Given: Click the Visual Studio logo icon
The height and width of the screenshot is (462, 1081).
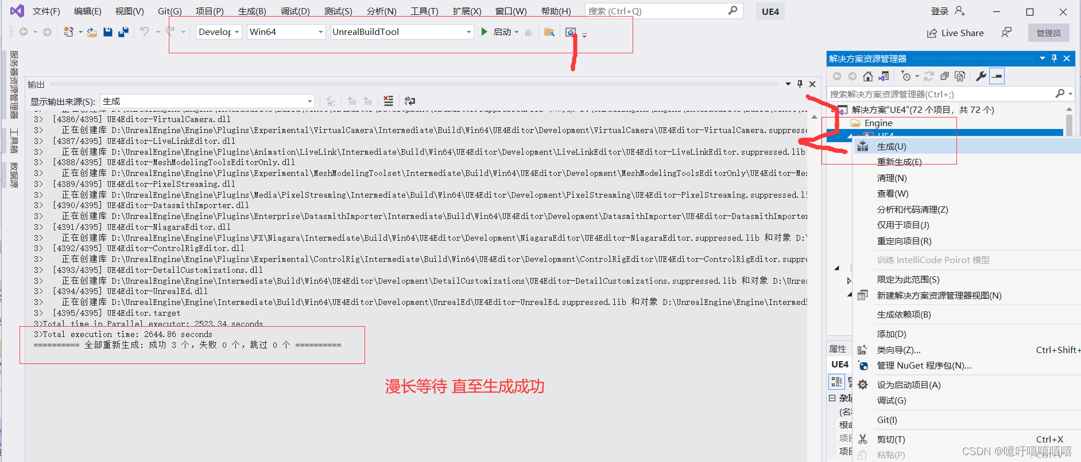Looking at the screenshot, I should [x=17, y=11].
